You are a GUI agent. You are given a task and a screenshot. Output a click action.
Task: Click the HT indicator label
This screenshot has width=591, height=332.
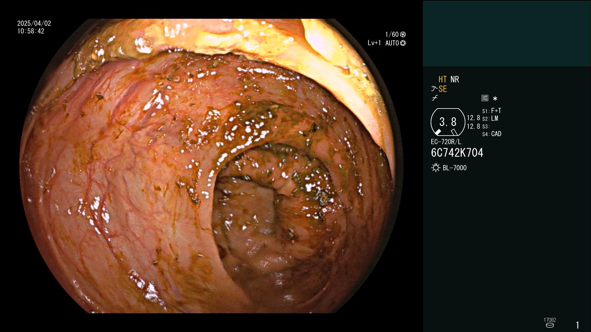tap(442, 79)
